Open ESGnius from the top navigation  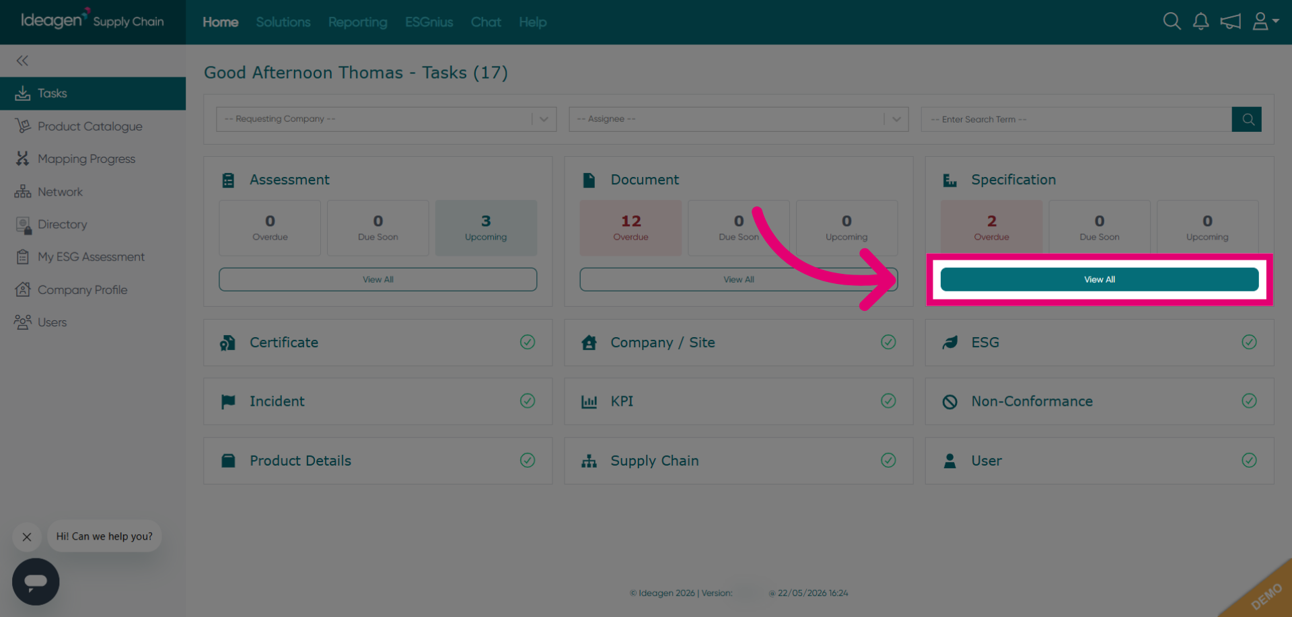(429, 22)
